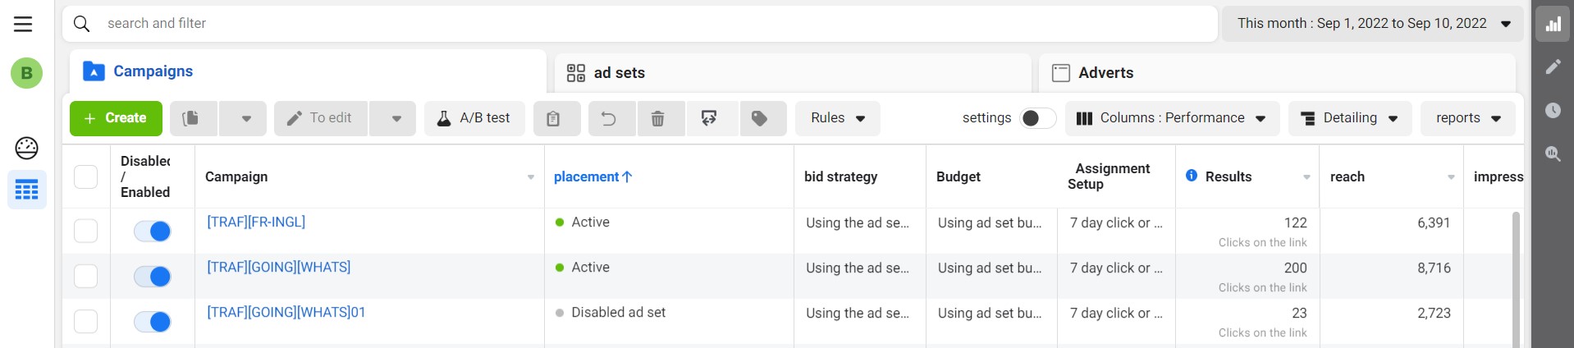Disable the [TRAF][FR-INGL] campaign toggle
The height and width of the screenshot is (348, 1574).
(x=153, y=231)
